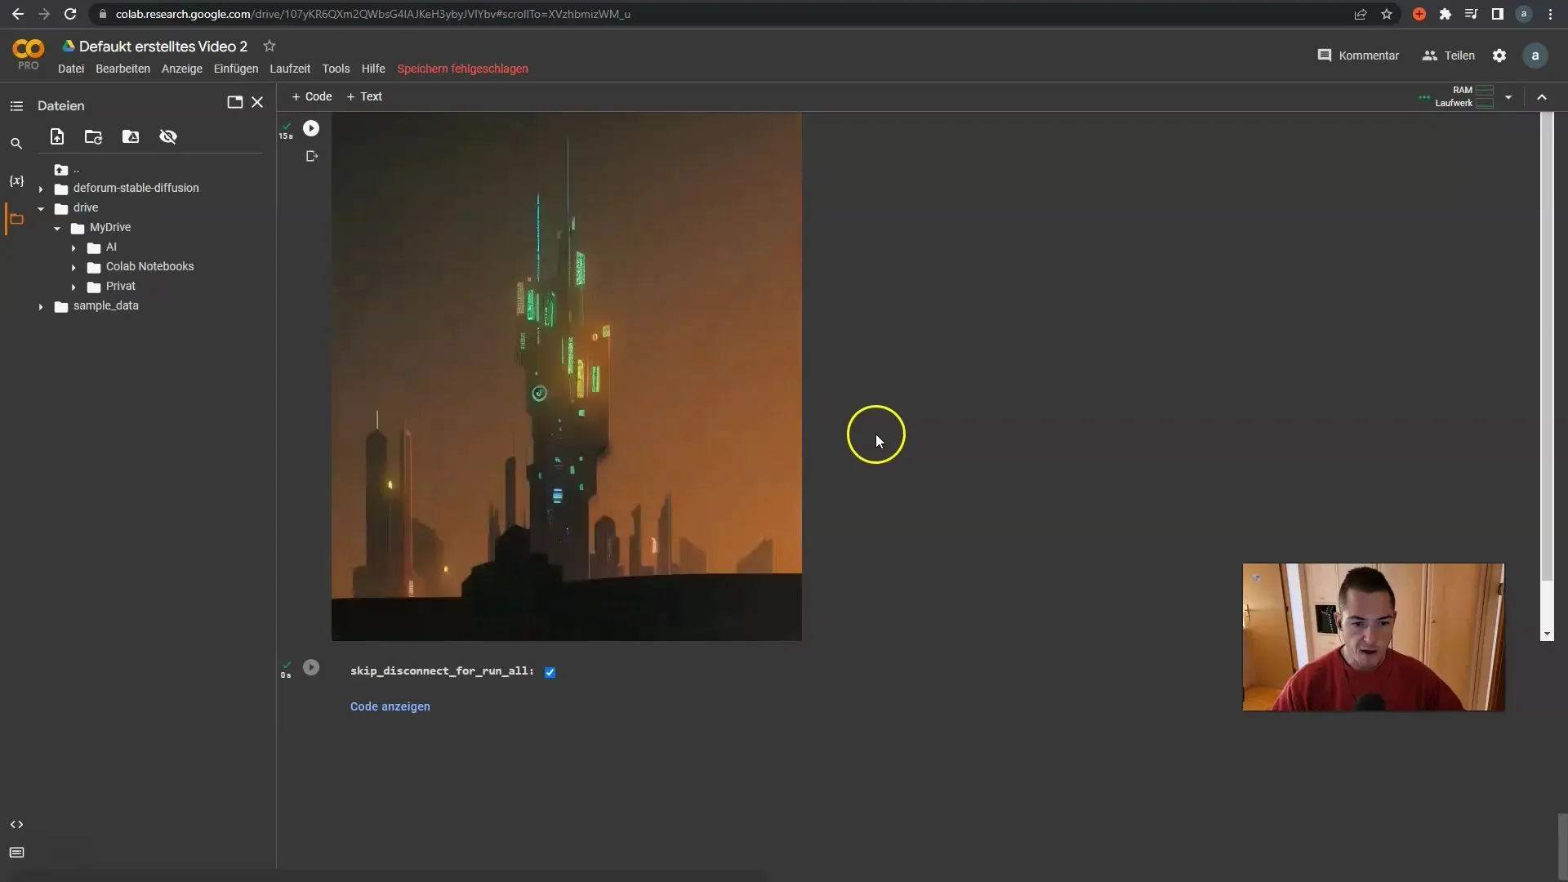The image size is (1568, 882).
Task: Go back in browser history
Action: click(18, 14)
